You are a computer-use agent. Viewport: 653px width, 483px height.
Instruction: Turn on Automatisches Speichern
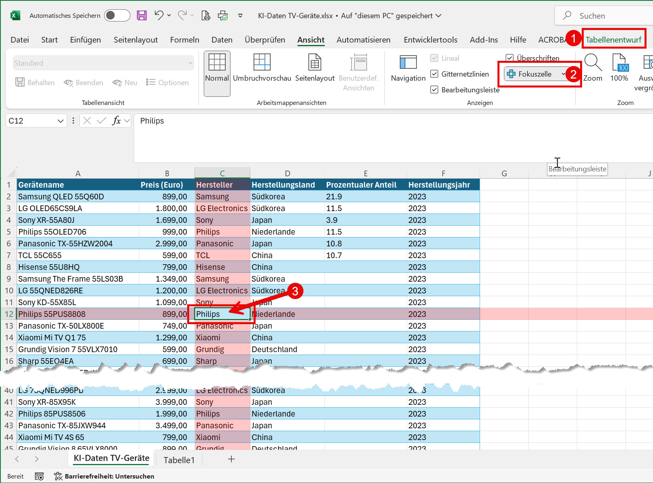click(x=117, y=15)
